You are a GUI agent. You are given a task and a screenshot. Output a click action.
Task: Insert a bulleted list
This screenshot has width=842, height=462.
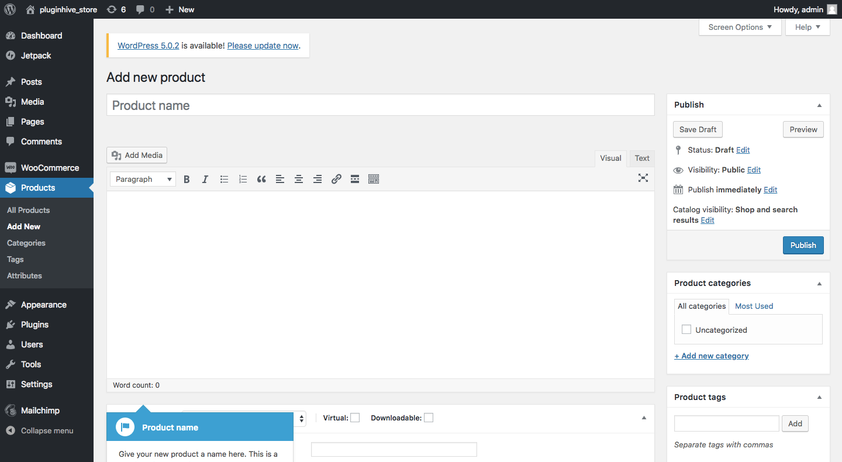click(224, 179)
